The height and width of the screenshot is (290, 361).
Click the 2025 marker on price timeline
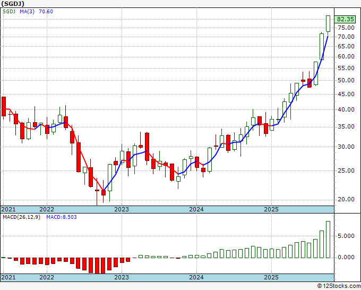(271, 209)
